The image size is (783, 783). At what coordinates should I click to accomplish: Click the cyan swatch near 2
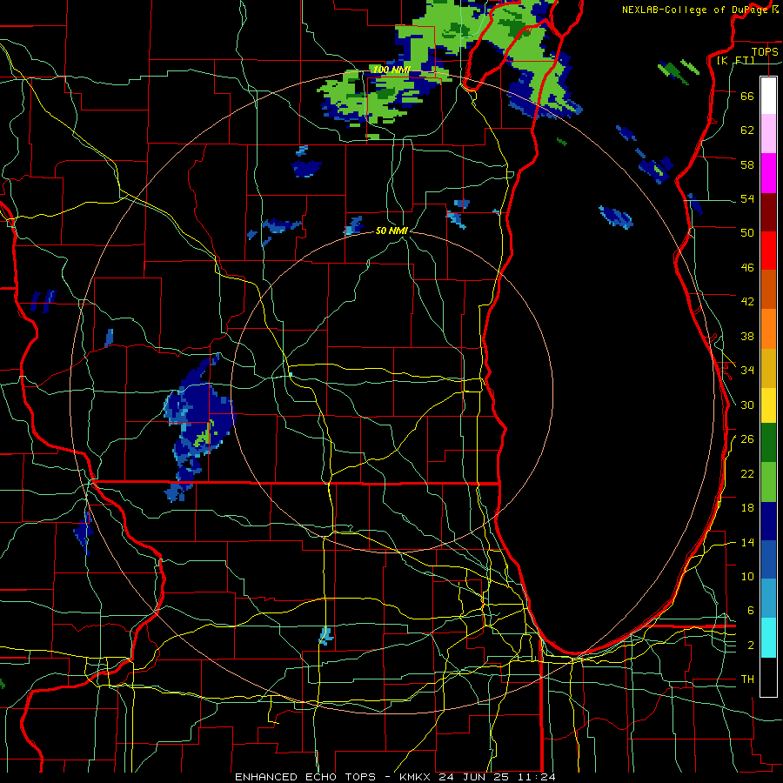coord(768,638)
